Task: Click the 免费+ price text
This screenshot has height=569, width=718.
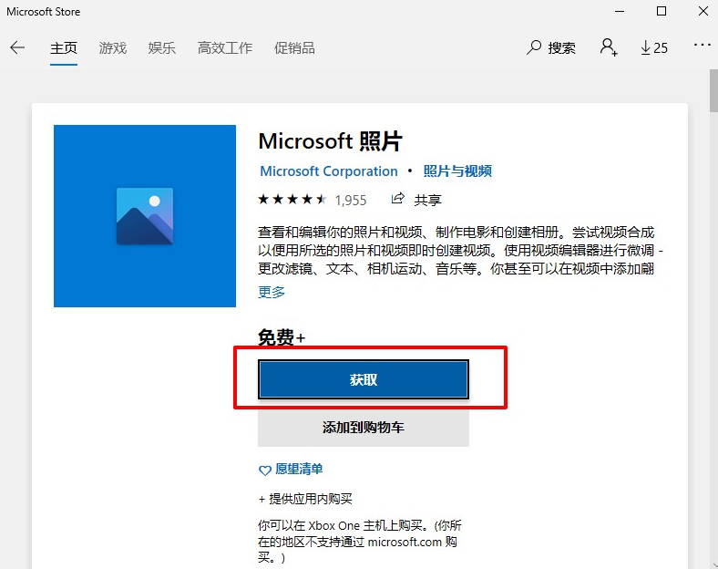Action: point(282,337)
